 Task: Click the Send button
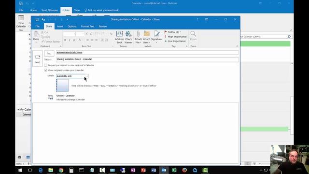[37, 58]
